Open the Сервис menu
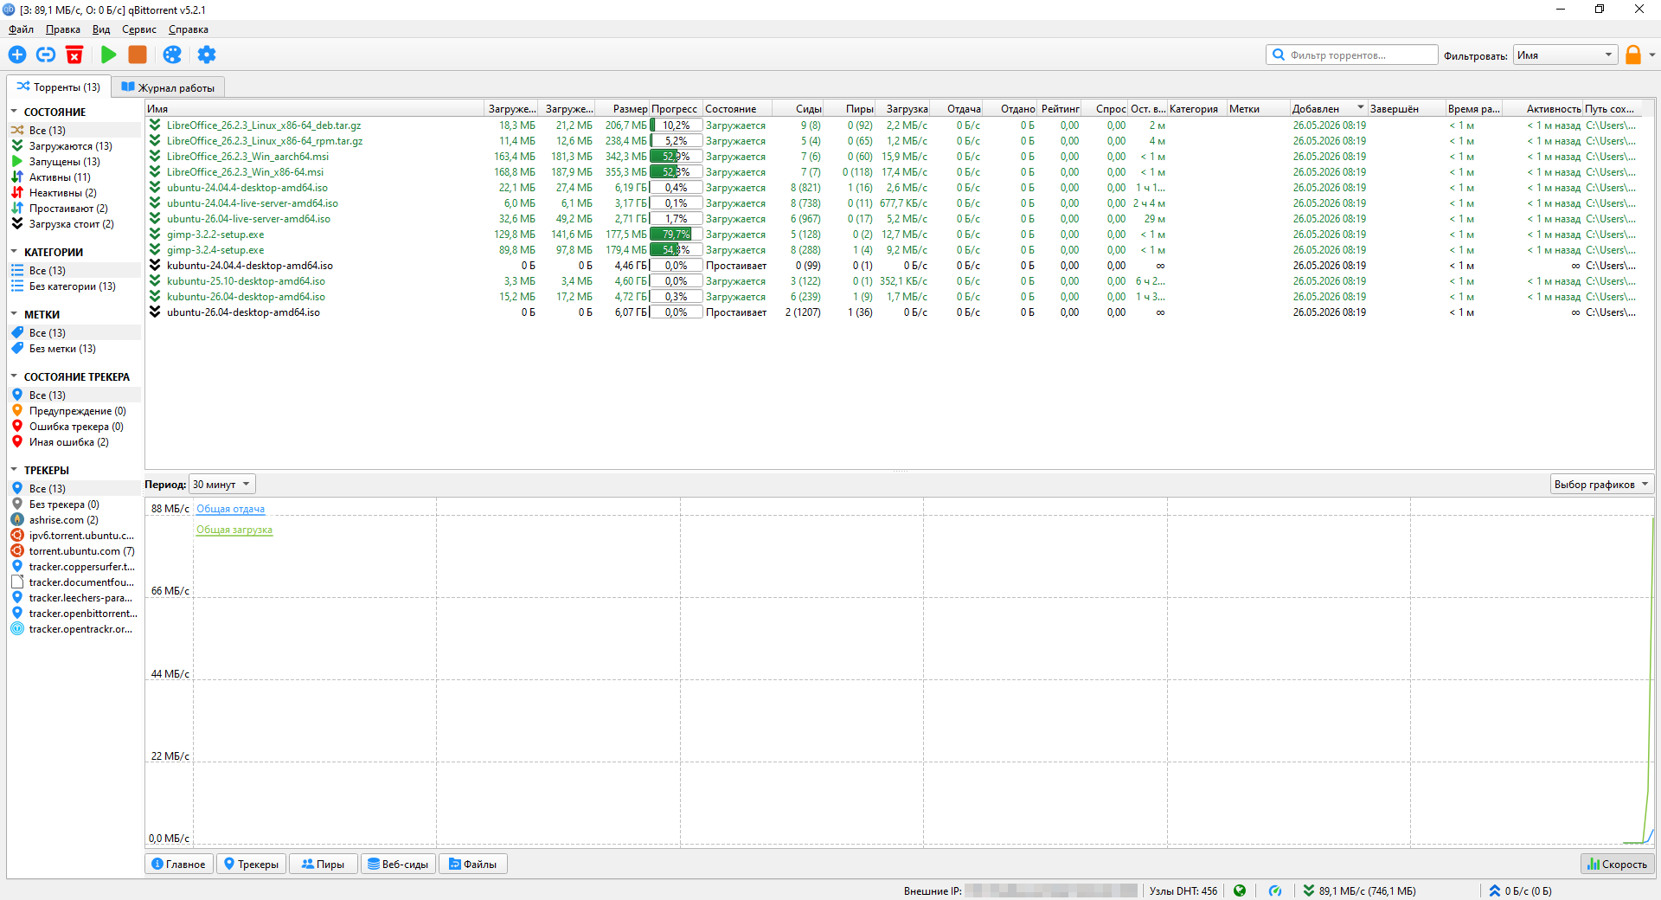The image size is (1661, 900). [139, 29]
